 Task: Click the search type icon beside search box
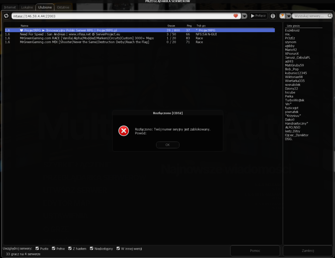282,16
